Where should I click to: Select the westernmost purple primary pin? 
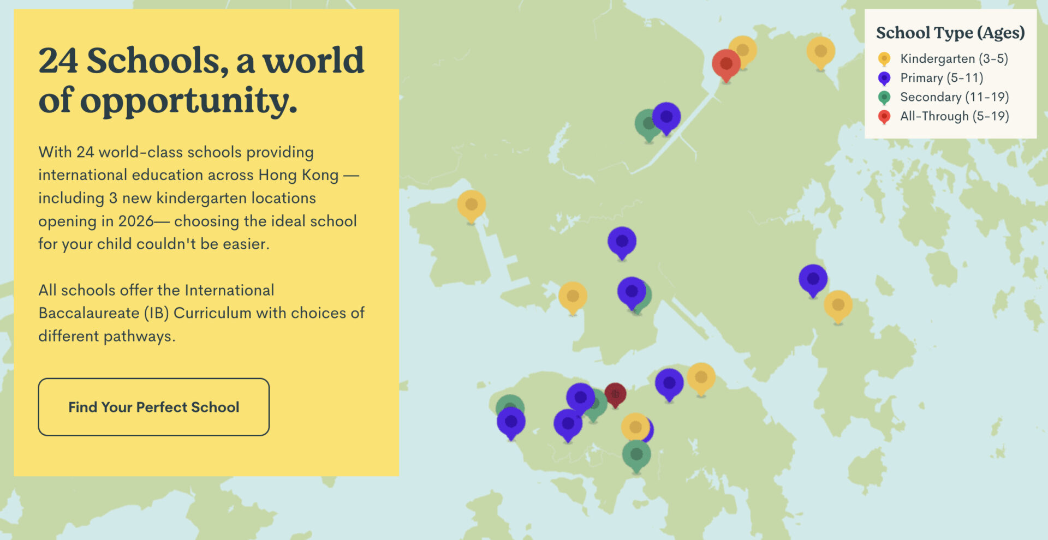tap(511, 422)
